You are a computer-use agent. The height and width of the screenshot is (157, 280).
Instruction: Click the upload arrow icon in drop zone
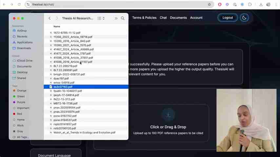[168, 114]
